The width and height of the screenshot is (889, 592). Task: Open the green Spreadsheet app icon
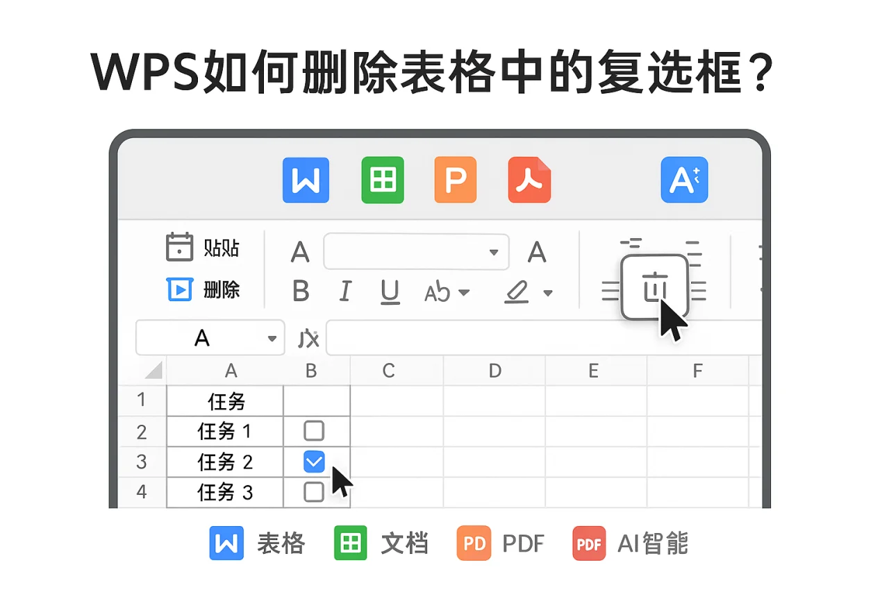coord(382,180)
